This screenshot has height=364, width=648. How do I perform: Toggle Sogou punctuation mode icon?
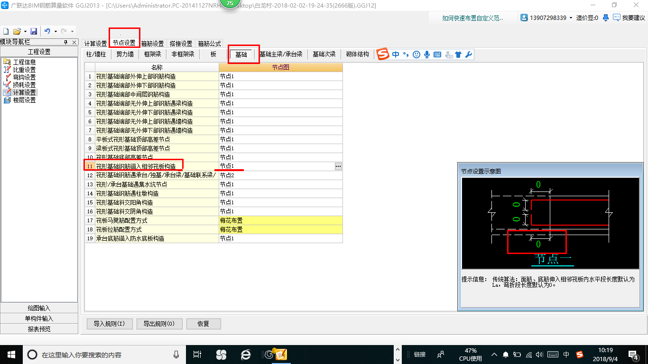coord(406,55)
